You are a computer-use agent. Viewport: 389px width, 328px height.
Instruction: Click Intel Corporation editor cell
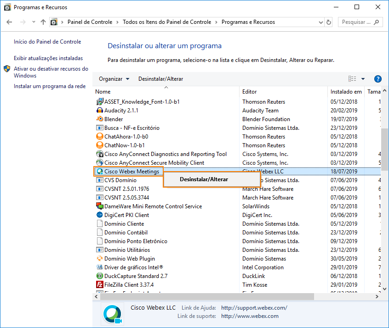pos(263,267)
